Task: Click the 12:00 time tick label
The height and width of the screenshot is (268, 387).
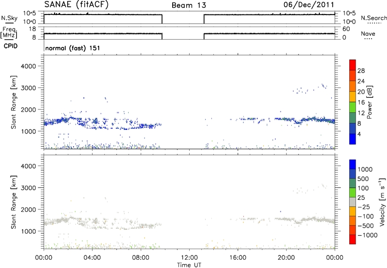Action: [189, 258]
